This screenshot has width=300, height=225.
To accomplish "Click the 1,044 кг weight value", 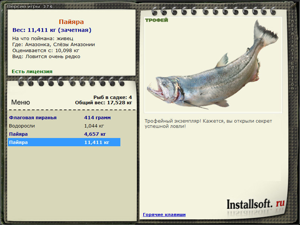I will (94, 126).
